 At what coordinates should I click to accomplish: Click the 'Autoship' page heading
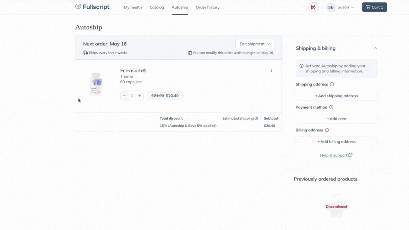(89, 27)
